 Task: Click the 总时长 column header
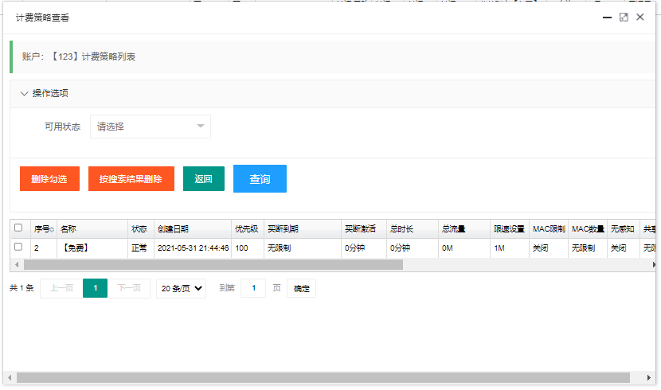click(x=413, y=229)
